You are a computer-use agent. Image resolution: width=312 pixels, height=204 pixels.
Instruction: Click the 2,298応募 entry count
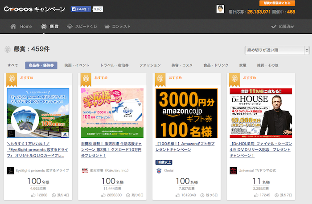(261, 188)
